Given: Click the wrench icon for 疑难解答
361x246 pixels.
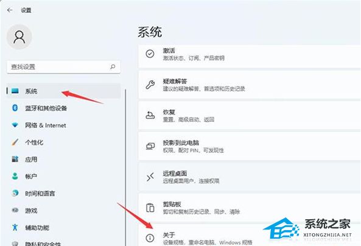Looking at the screenshot, I should point(150,85).
